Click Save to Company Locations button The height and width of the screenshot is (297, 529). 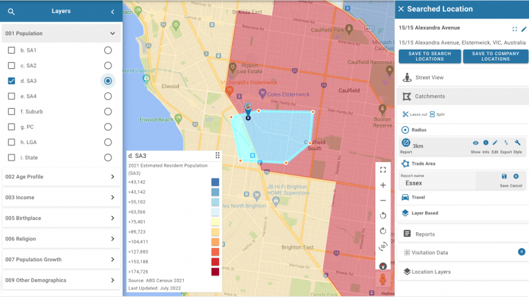coord(495,57)
